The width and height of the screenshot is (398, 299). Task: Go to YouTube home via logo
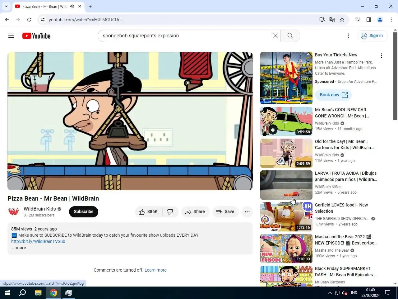(x=36, y=36)
